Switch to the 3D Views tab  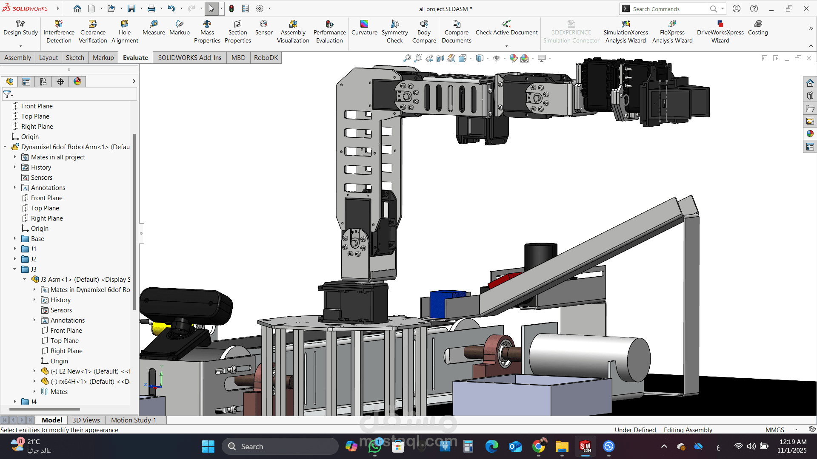tap(86, 420)
